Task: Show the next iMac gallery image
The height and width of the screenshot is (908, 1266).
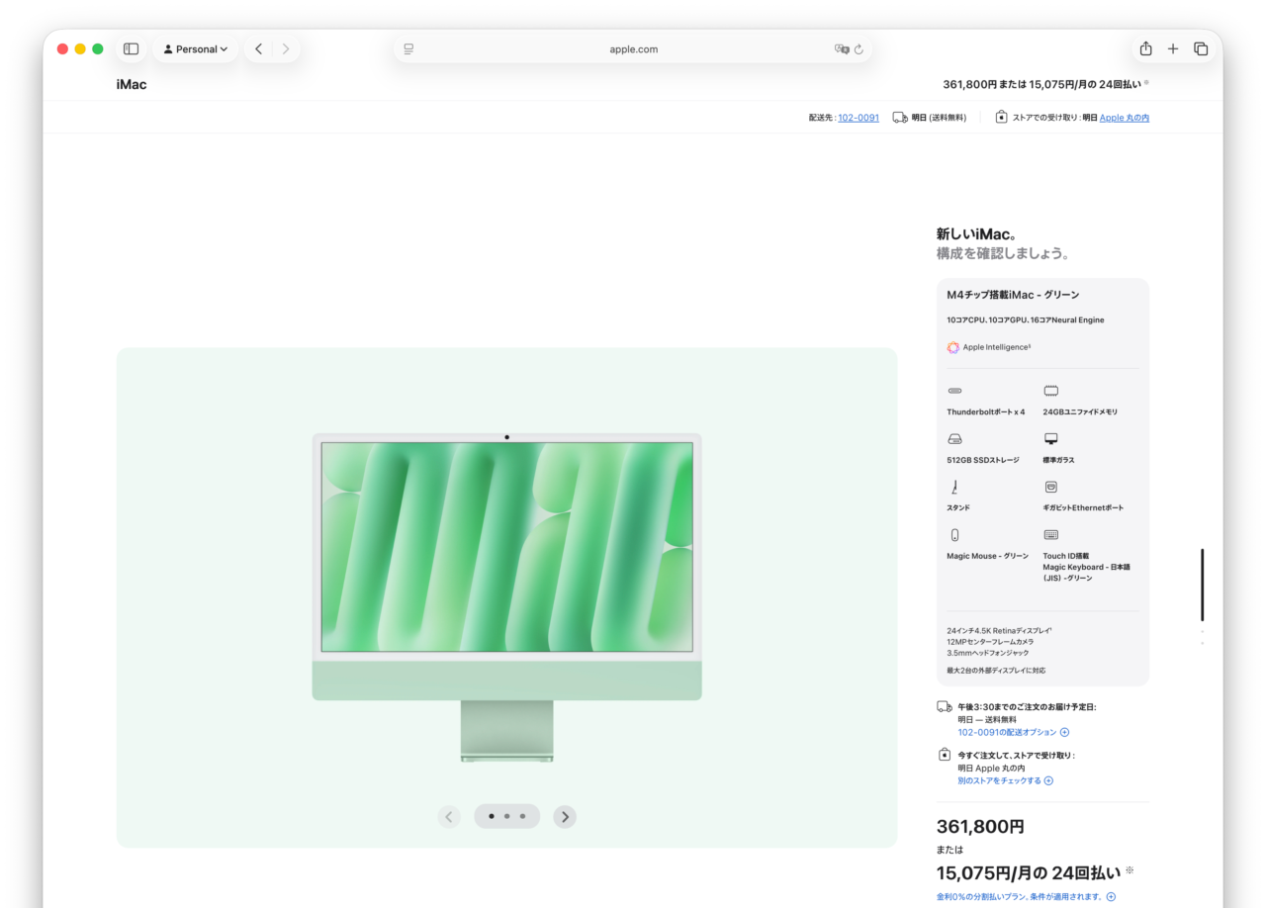Action: pyautogui.click(x=565, y=816)
